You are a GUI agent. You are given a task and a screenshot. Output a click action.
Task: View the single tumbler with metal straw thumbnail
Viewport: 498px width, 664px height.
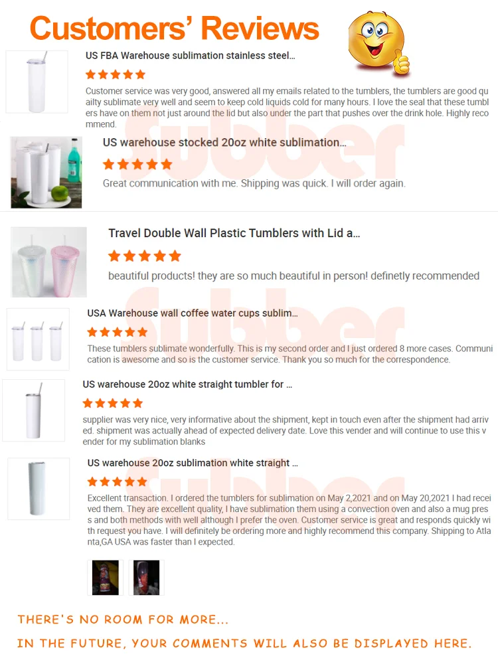coord(33,410)
